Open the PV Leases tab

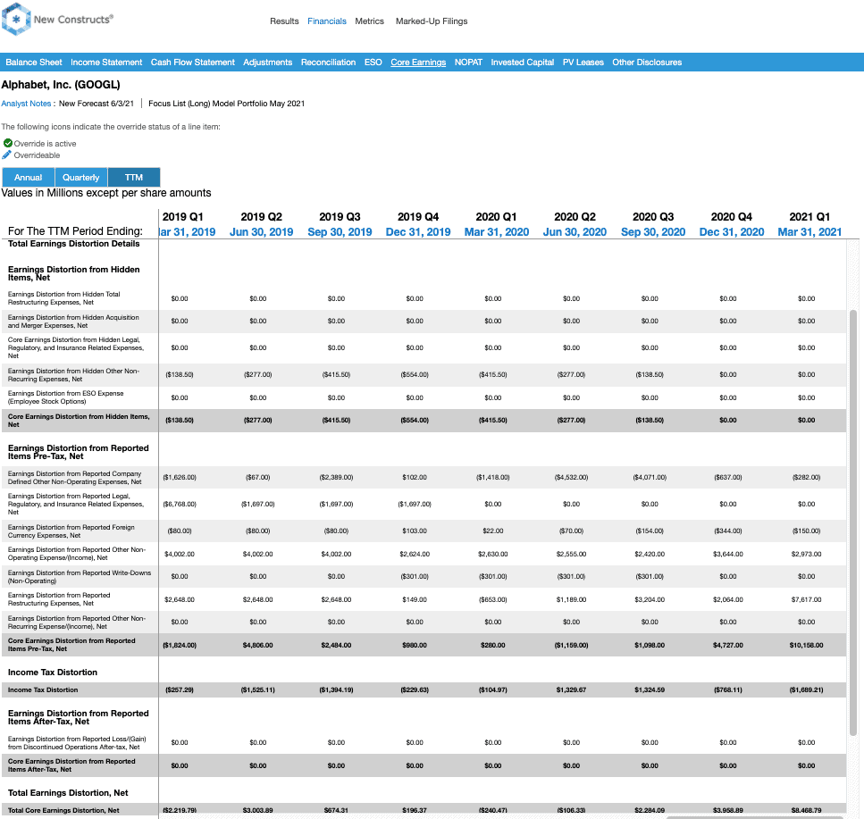point(583,63)
